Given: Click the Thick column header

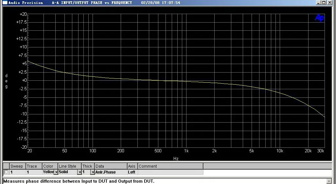Looking at the screenshot, I should (x=88, y=166).
